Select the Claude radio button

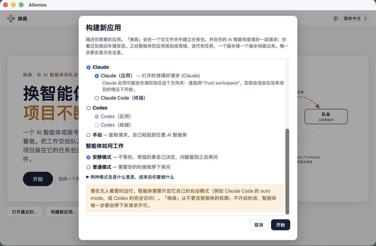click(88, 67)
